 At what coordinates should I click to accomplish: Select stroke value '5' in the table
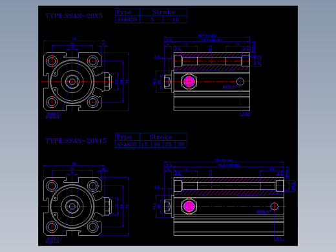(152, 19)
